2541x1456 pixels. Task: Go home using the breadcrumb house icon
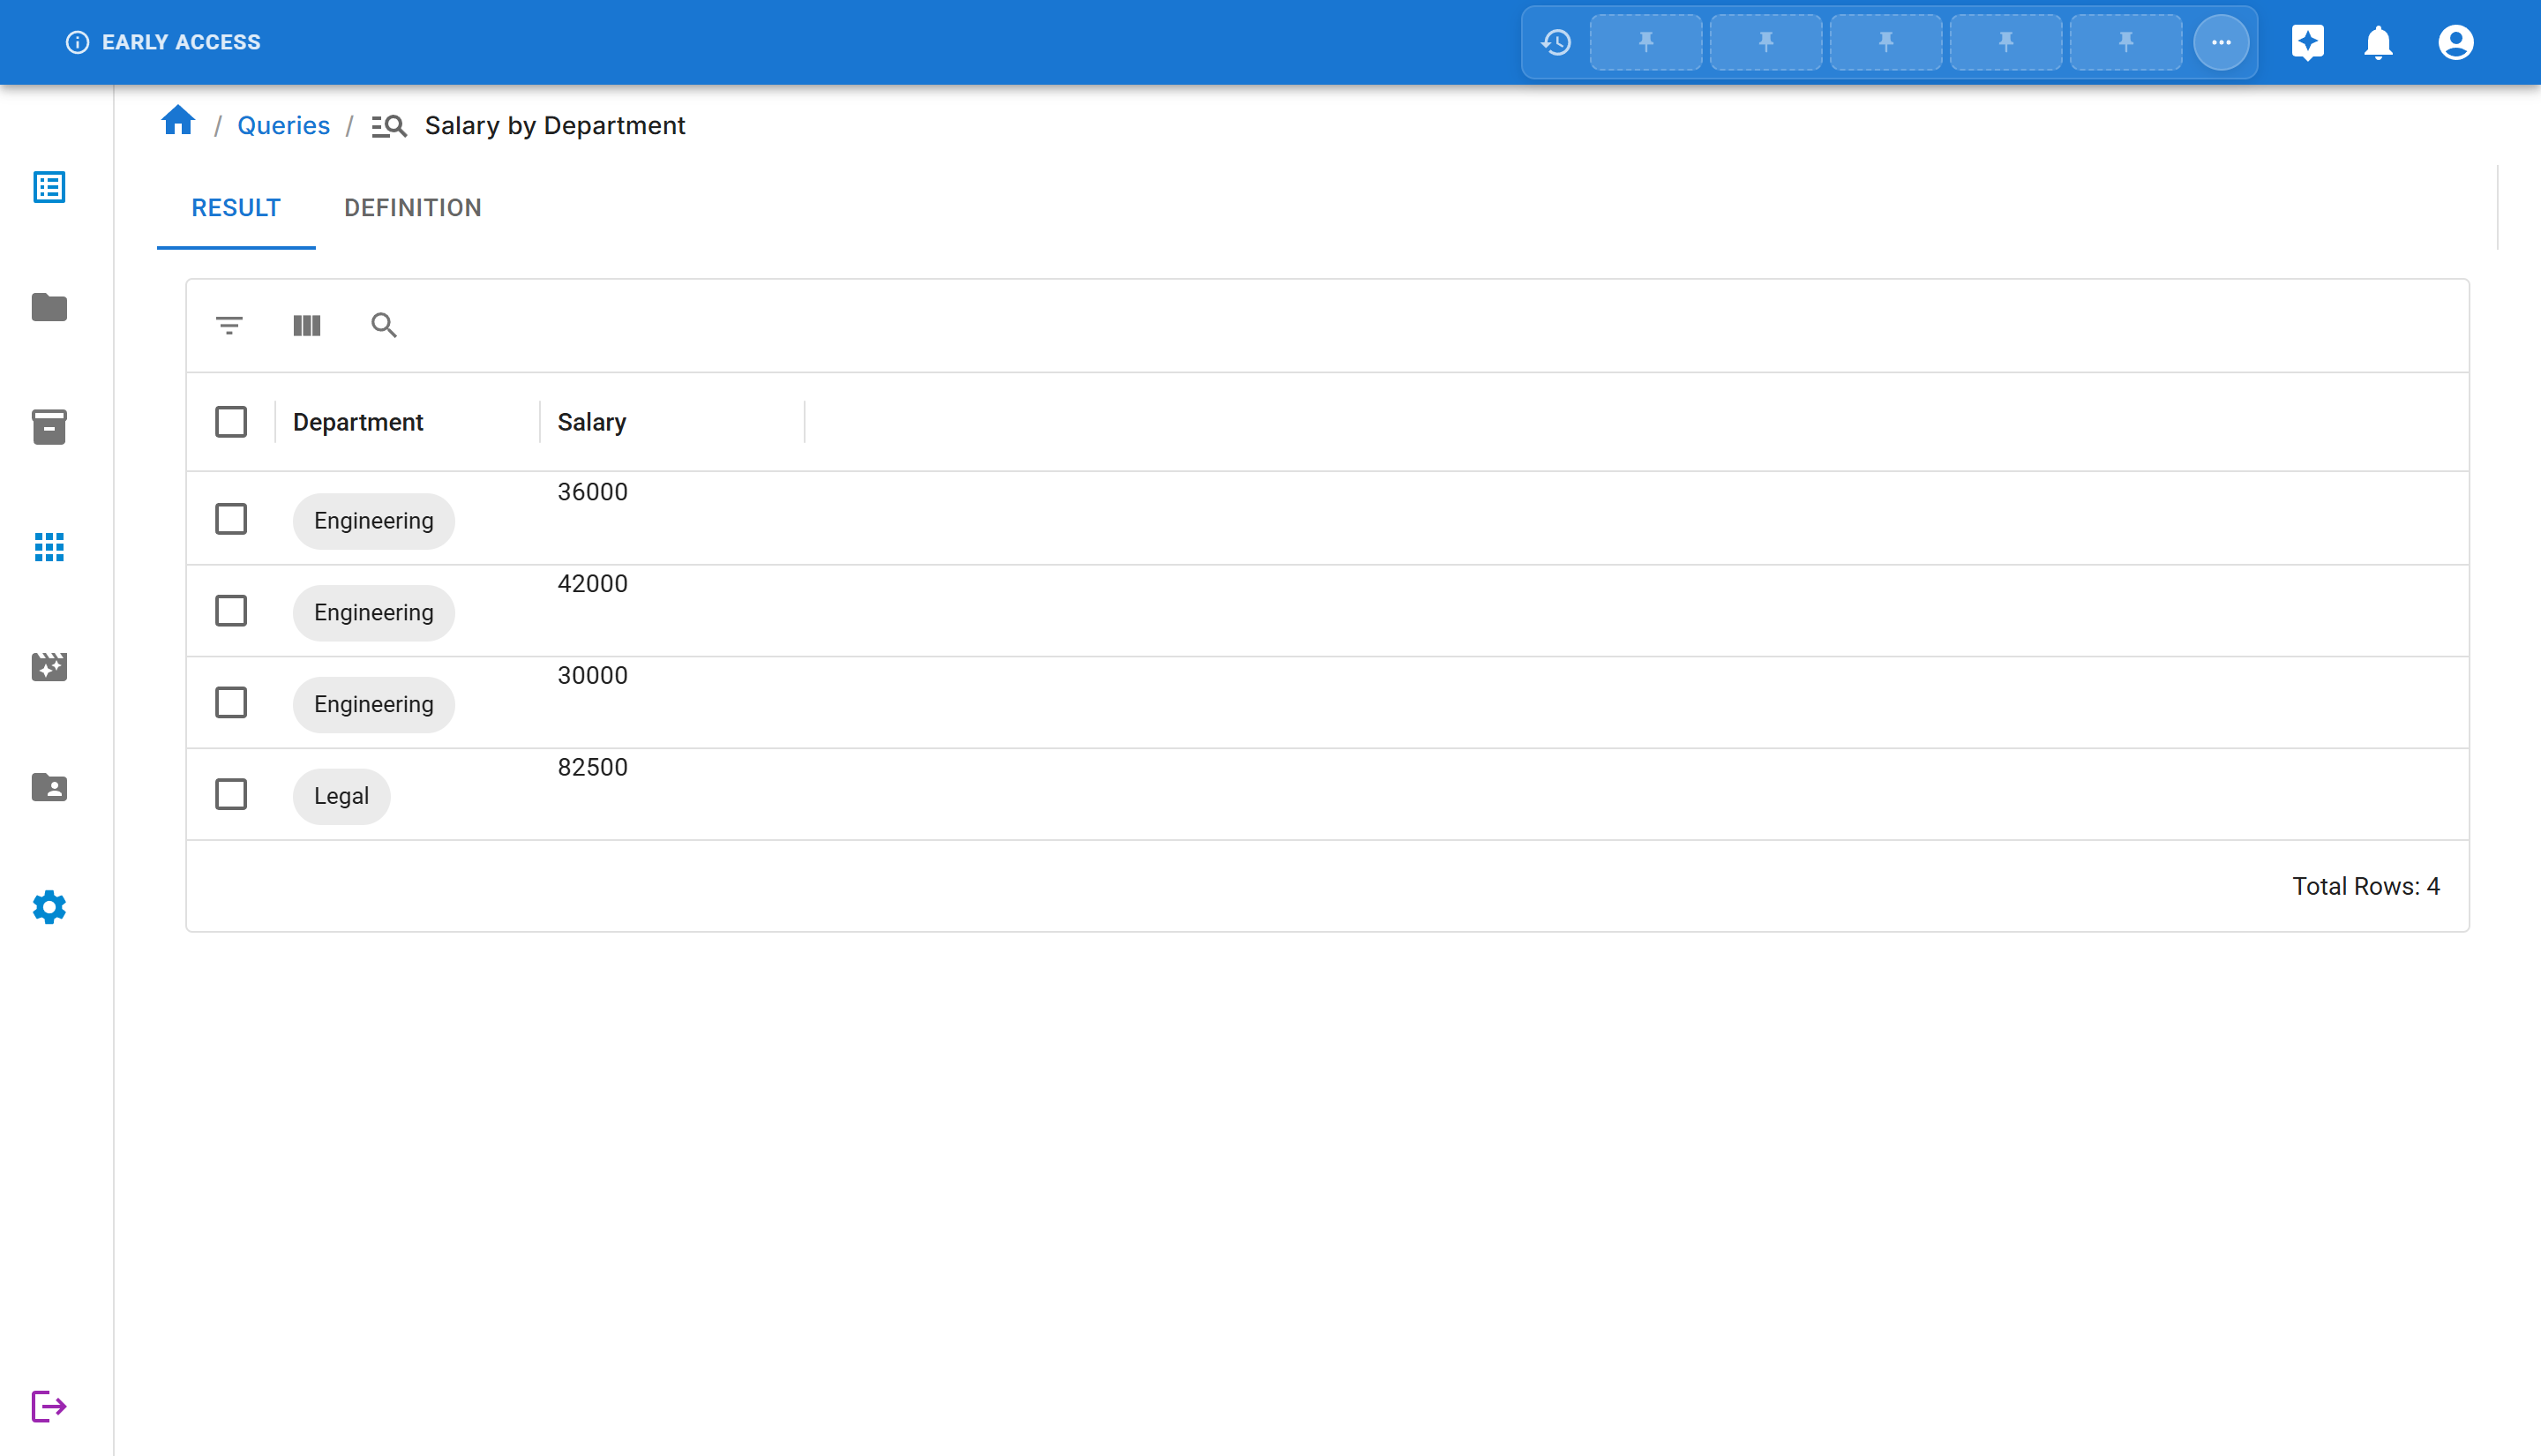click(x=179, y=120)
